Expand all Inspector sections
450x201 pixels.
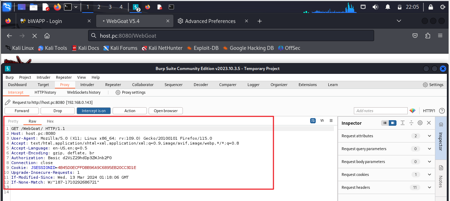(403, 123)
